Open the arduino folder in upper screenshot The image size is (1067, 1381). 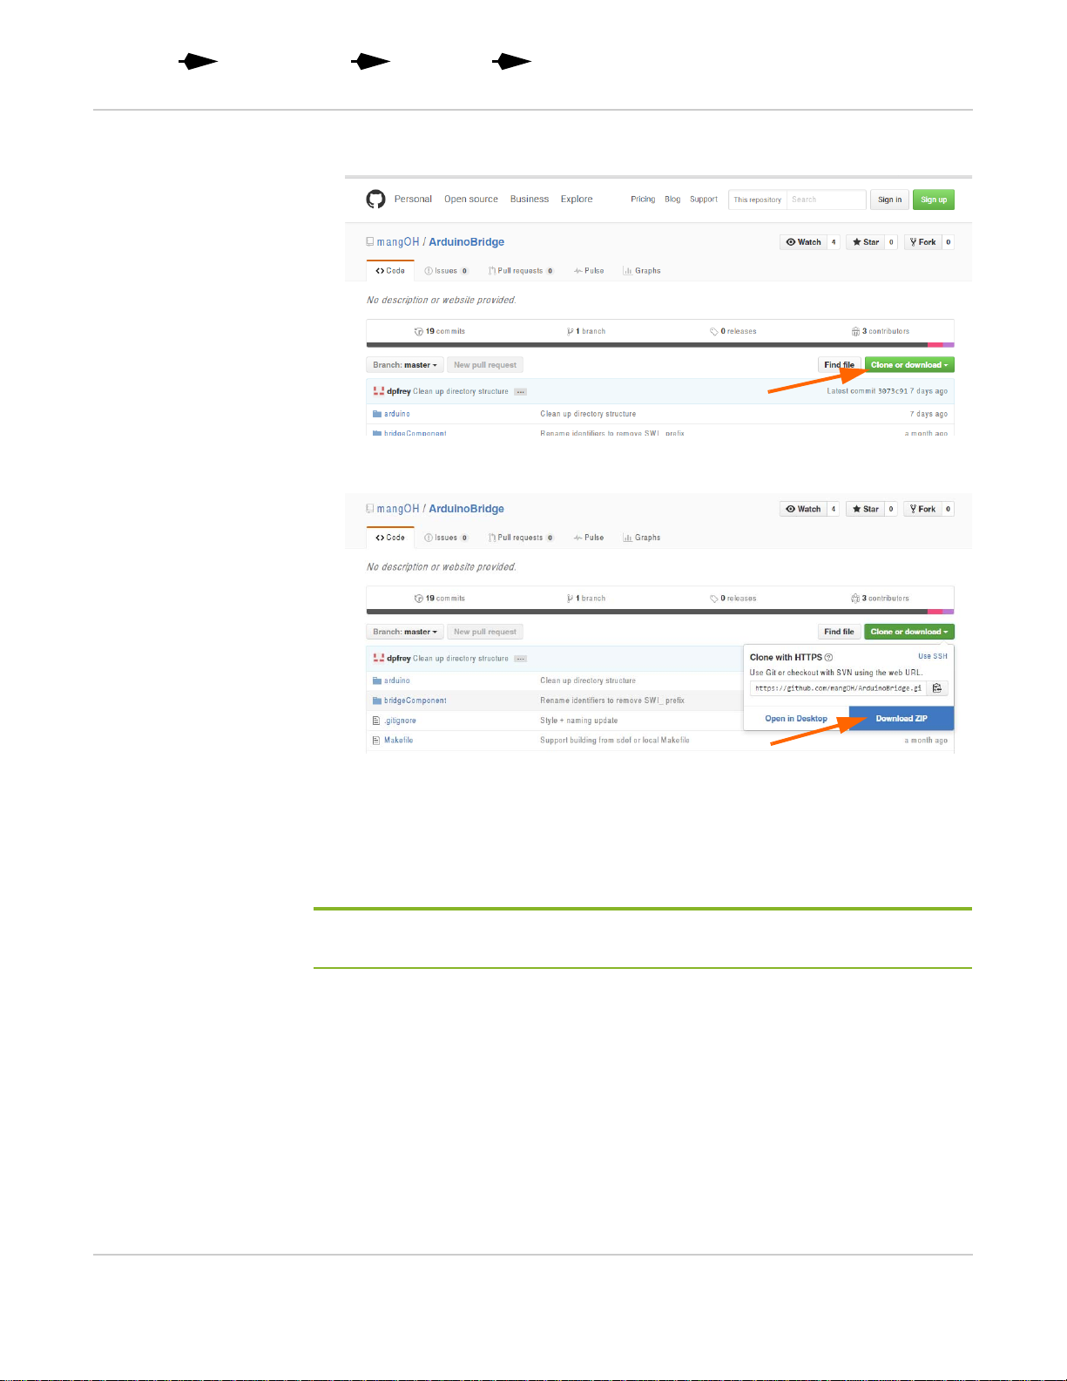[396, 414]
